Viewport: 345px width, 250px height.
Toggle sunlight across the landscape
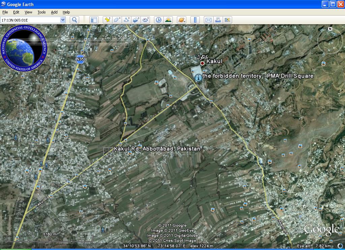click(168, 20)
